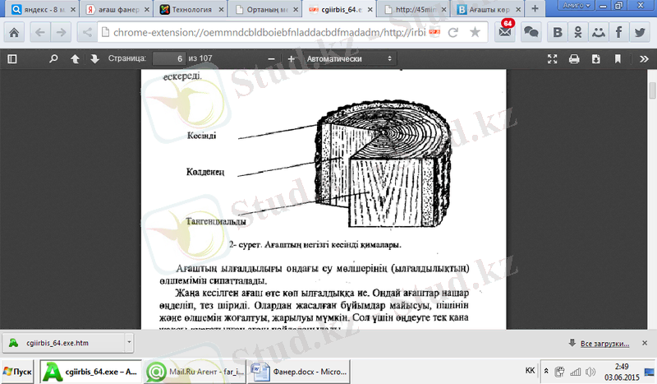Bookmark page with the star icon
This screenshot has width=657, height=384.
point(476,32)
